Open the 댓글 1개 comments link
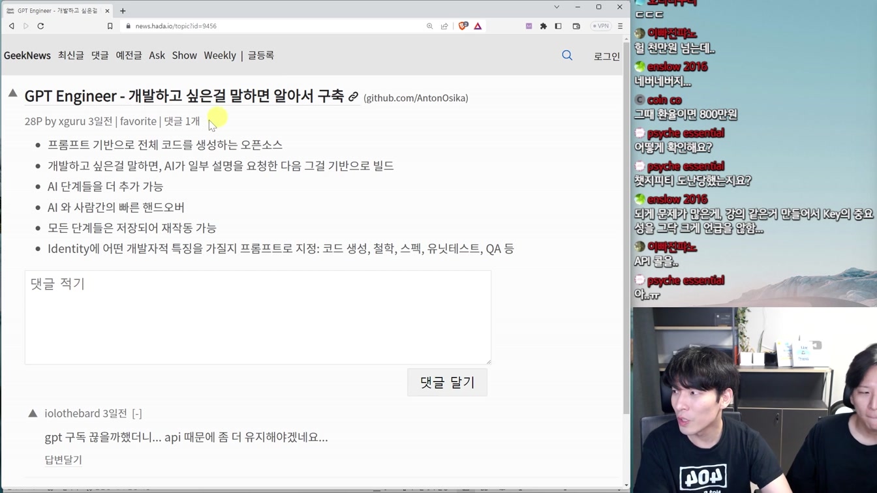Viewport: 877px width, 493px height. pyautogui.click(x=181, y=121)
